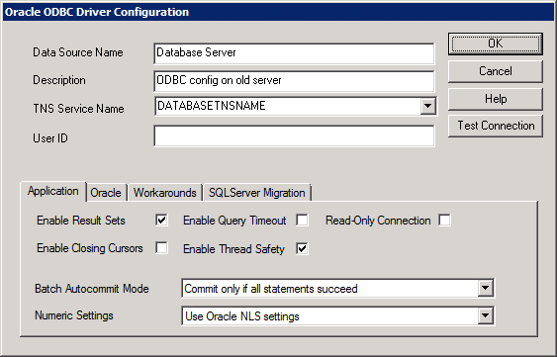Image resolution: width=557 pixels, height=357 pixels.
Task: Open the SQLServer Migration tab
Action: pyautogui.click(x=257, y=193)
